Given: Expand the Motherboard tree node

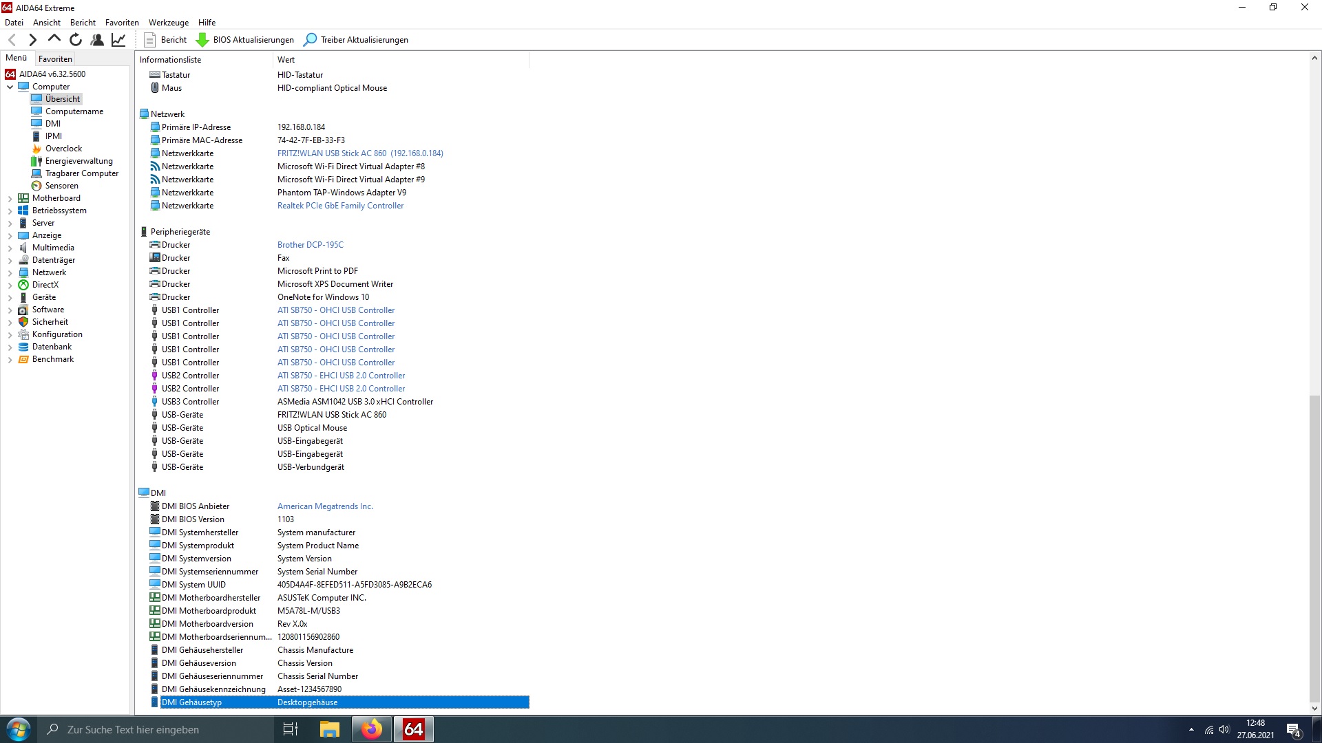Looking at the screenshot, I should point(10,199).
